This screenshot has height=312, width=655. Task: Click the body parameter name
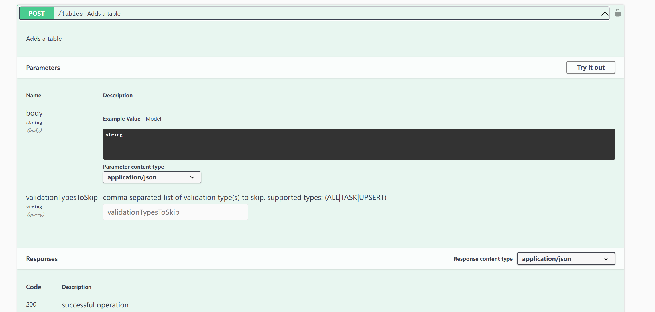click(34, 113)
